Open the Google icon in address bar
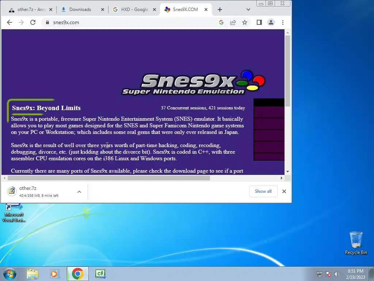 click(221, 22)
